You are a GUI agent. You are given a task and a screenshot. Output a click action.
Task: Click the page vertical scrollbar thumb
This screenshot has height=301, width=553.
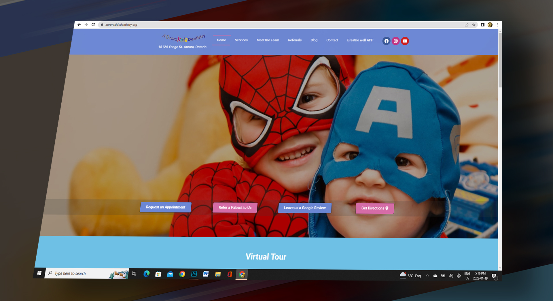[x=500, y=60]
